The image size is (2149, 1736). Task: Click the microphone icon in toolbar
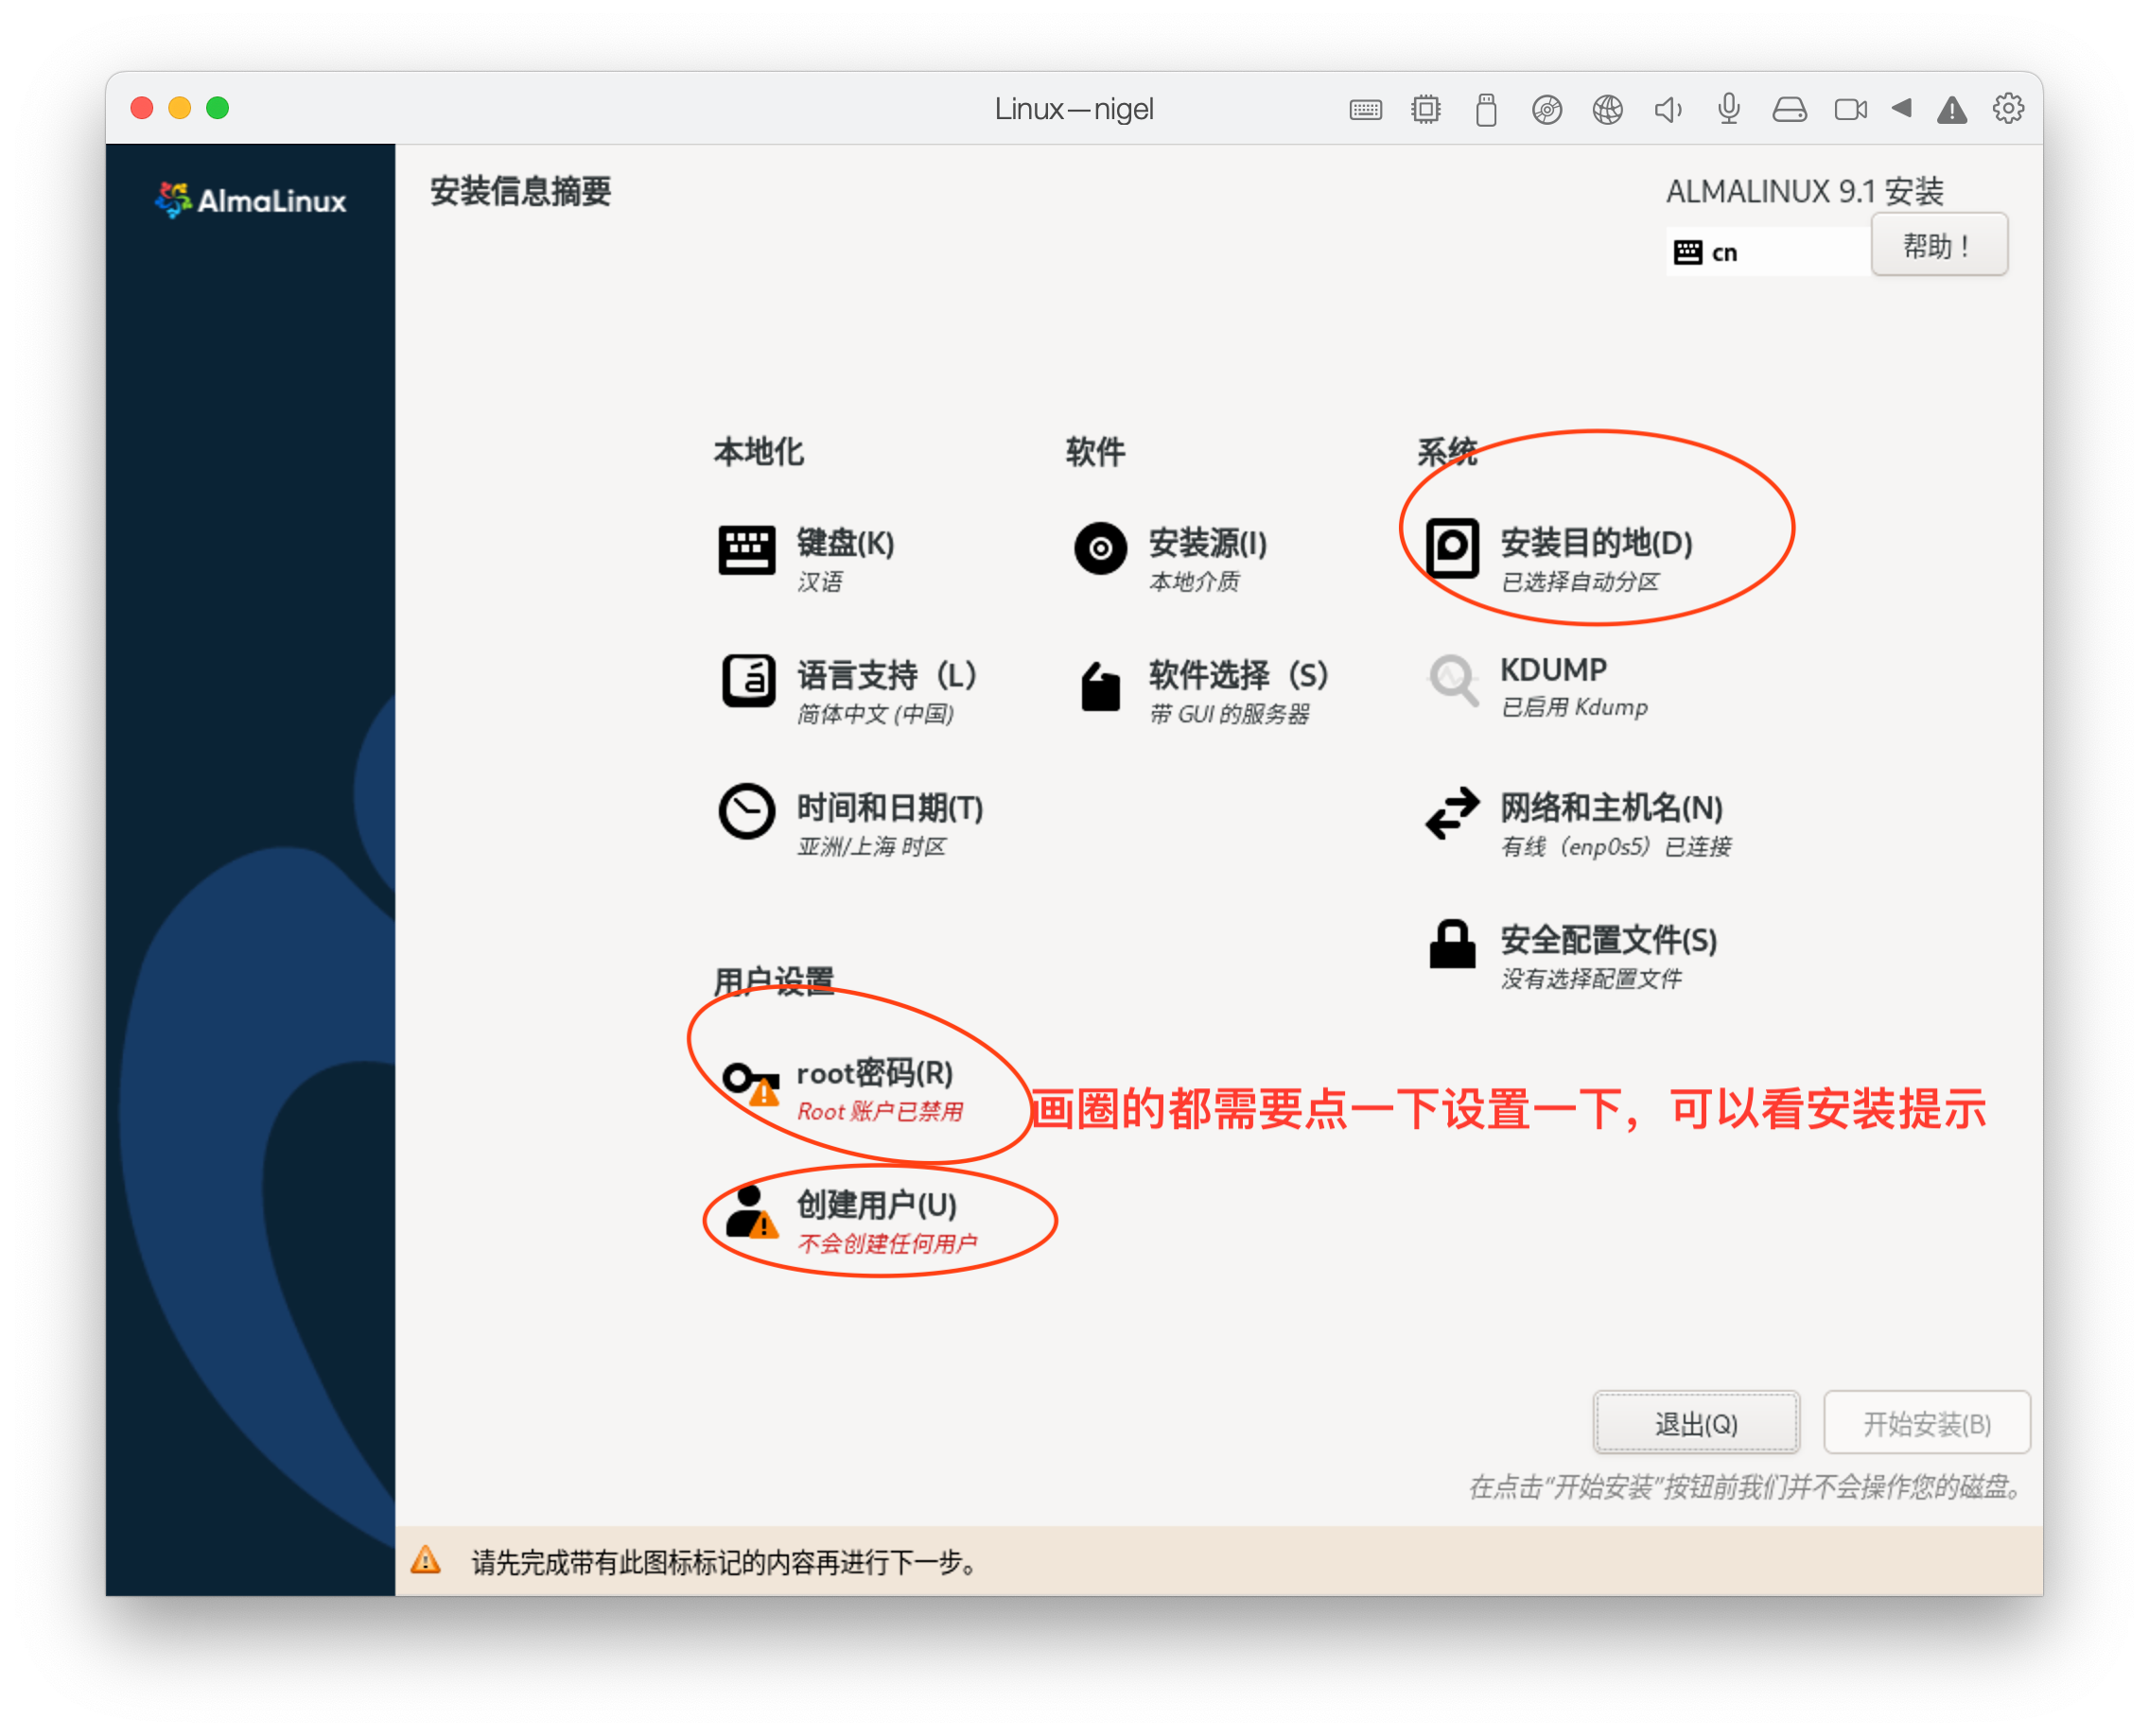tap(1729, 109)
